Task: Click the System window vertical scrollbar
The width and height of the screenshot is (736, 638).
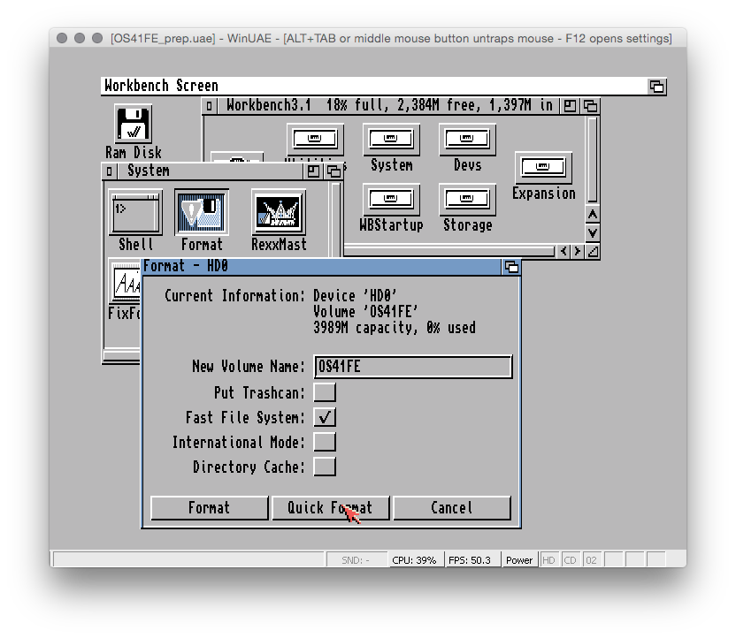Action: (335, 219)
